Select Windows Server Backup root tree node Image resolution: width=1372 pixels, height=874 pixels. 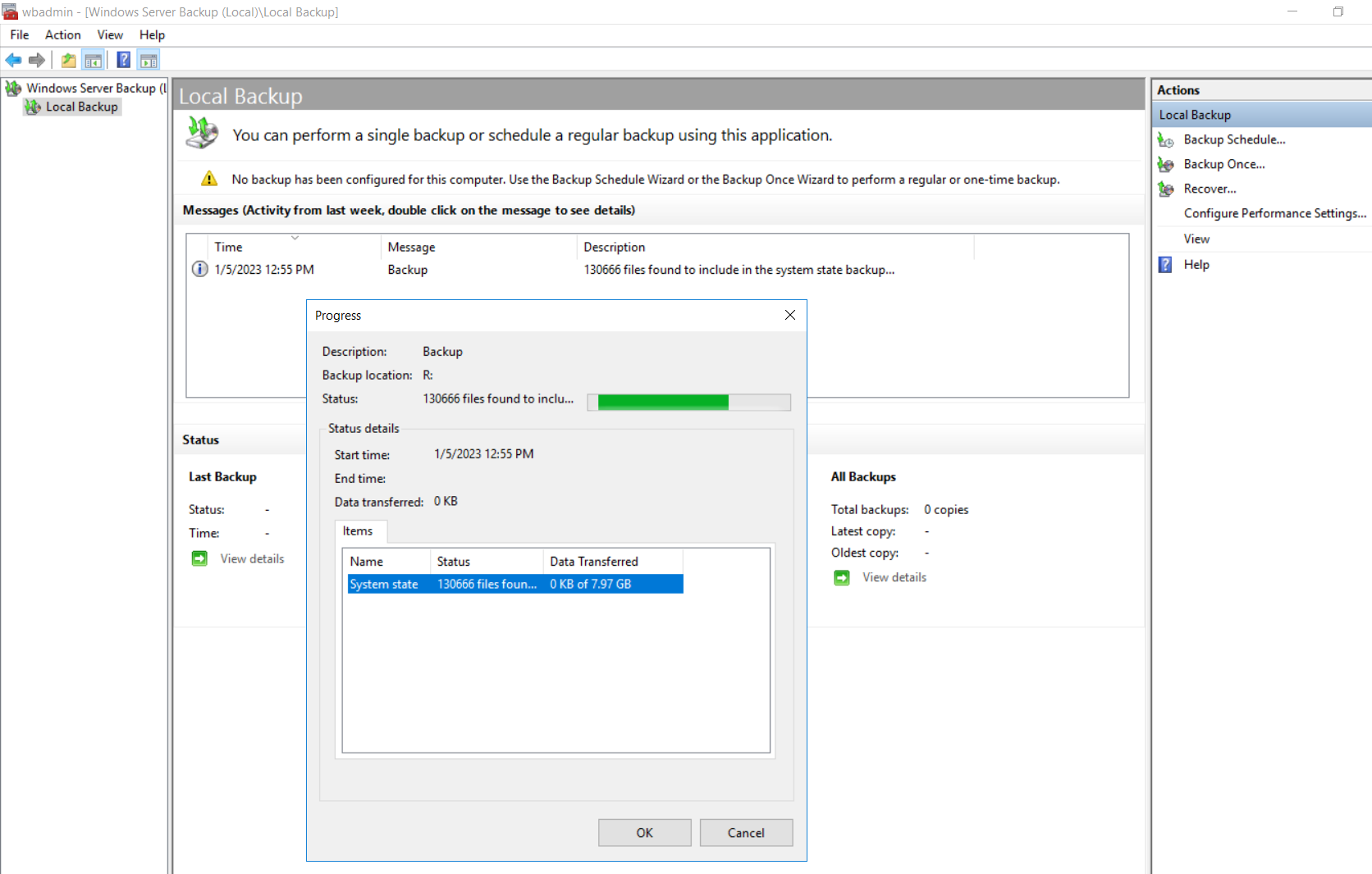90,88
